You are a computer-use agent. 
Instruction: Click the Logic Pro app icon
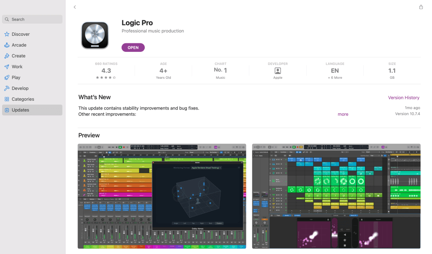(95, 35)
